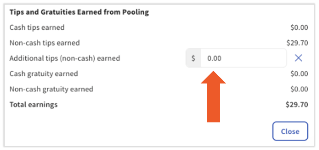Click the Non-cash gratuity earned label
The height and width of the screenshot is (150, 319).
coord(51,89)
